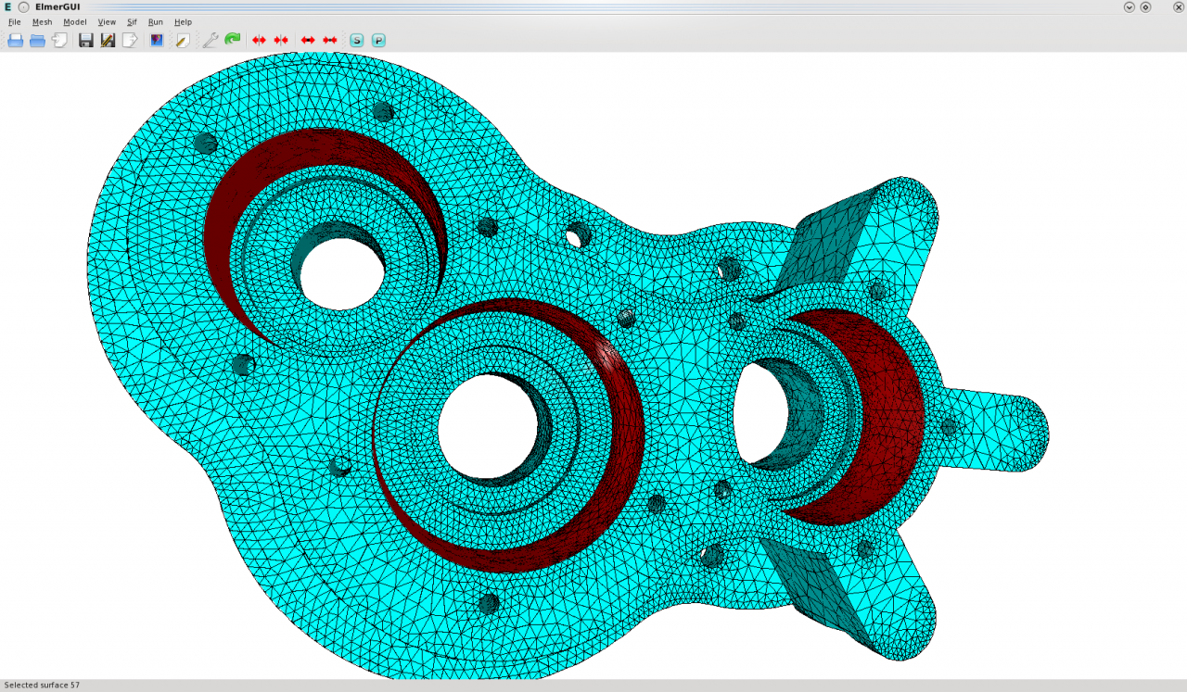
Task: Open the Sif menu
Action: pyautogui.click(x=132, y=21)
